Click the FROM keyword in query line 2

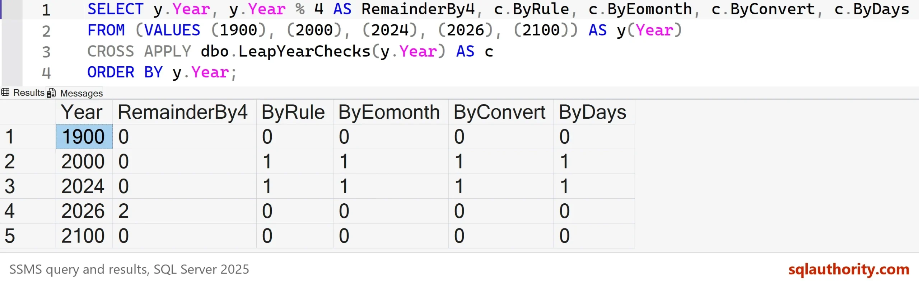(106, 30)
